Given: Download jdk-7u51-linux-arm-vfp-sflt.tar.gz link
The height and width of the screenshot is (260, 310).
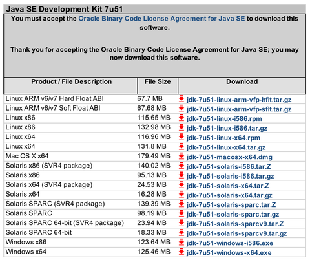Looking at the screenshot, I should pos(239,109).
